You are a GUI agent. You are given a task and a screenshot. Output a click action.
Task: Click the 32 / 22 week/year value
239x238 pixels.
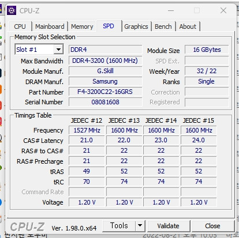(x=207, y=71)
